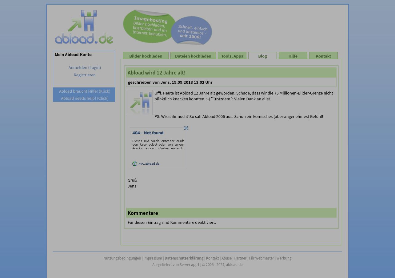
Task: Click the Abload avatar next to the post
Action: click(140, 103)
